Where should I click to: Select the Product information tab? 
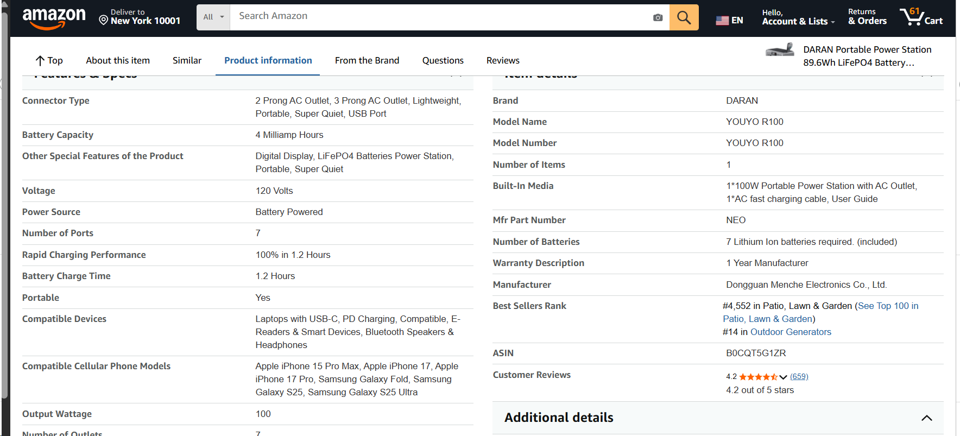(x=268, y=60)
